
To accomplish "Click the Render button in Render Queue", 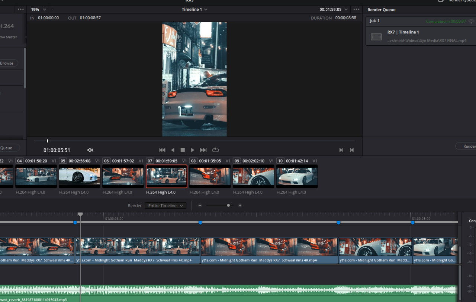I will coord(469,146).
